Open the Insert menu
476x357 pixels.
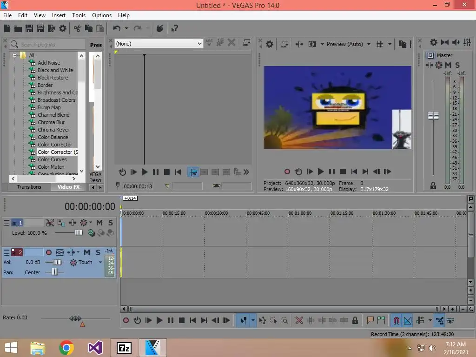click(x=59, y=15)
